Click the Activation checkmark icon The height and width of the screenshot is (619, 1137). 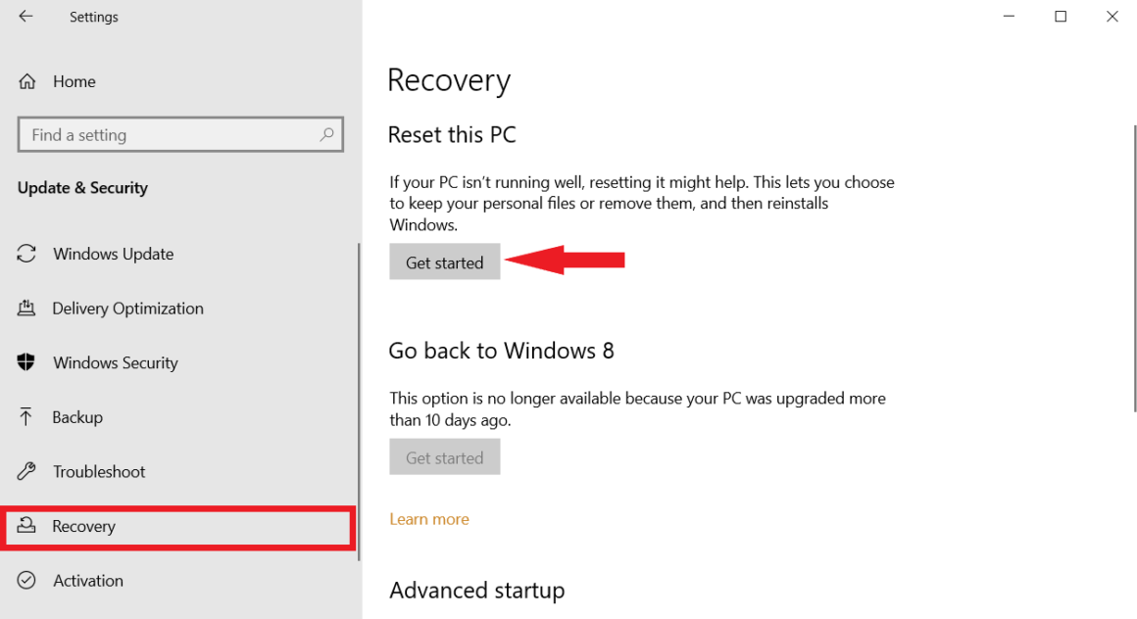(27, 580)
